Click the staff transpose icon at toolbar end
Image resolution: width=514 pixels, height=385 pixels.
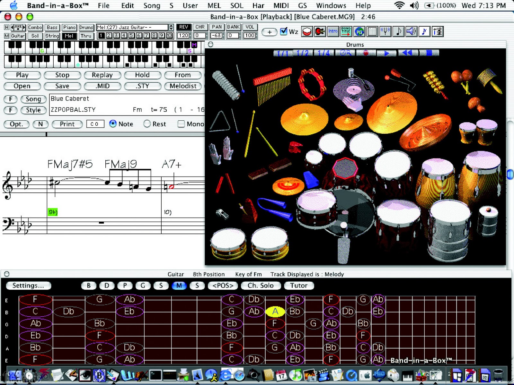438,31
